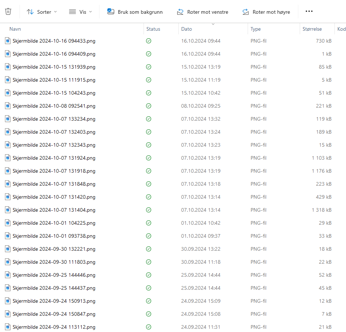Rotate image right with Roter mot høyre

click(266, 12)
